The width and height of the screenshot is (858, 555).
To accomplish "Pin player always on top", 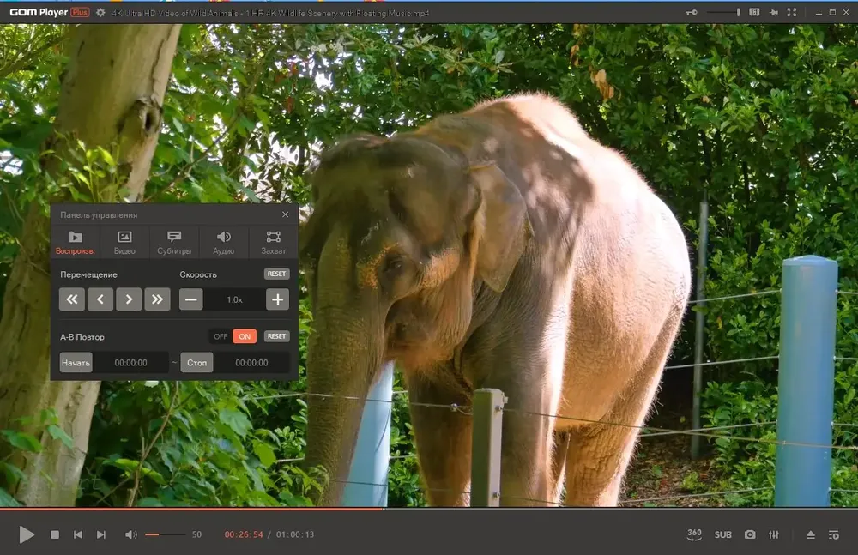I will 774,12.
